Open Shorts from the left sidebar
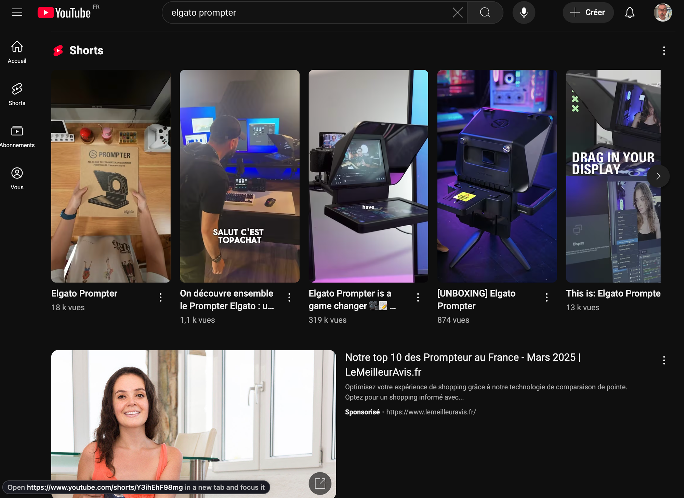684x498 pixels. 17,94
